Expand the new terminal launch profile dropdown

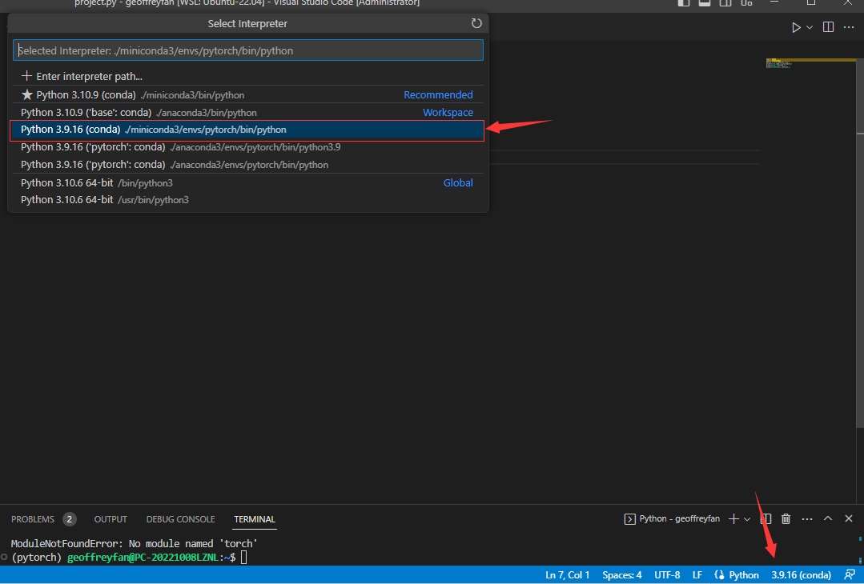(x=748, y=519)
